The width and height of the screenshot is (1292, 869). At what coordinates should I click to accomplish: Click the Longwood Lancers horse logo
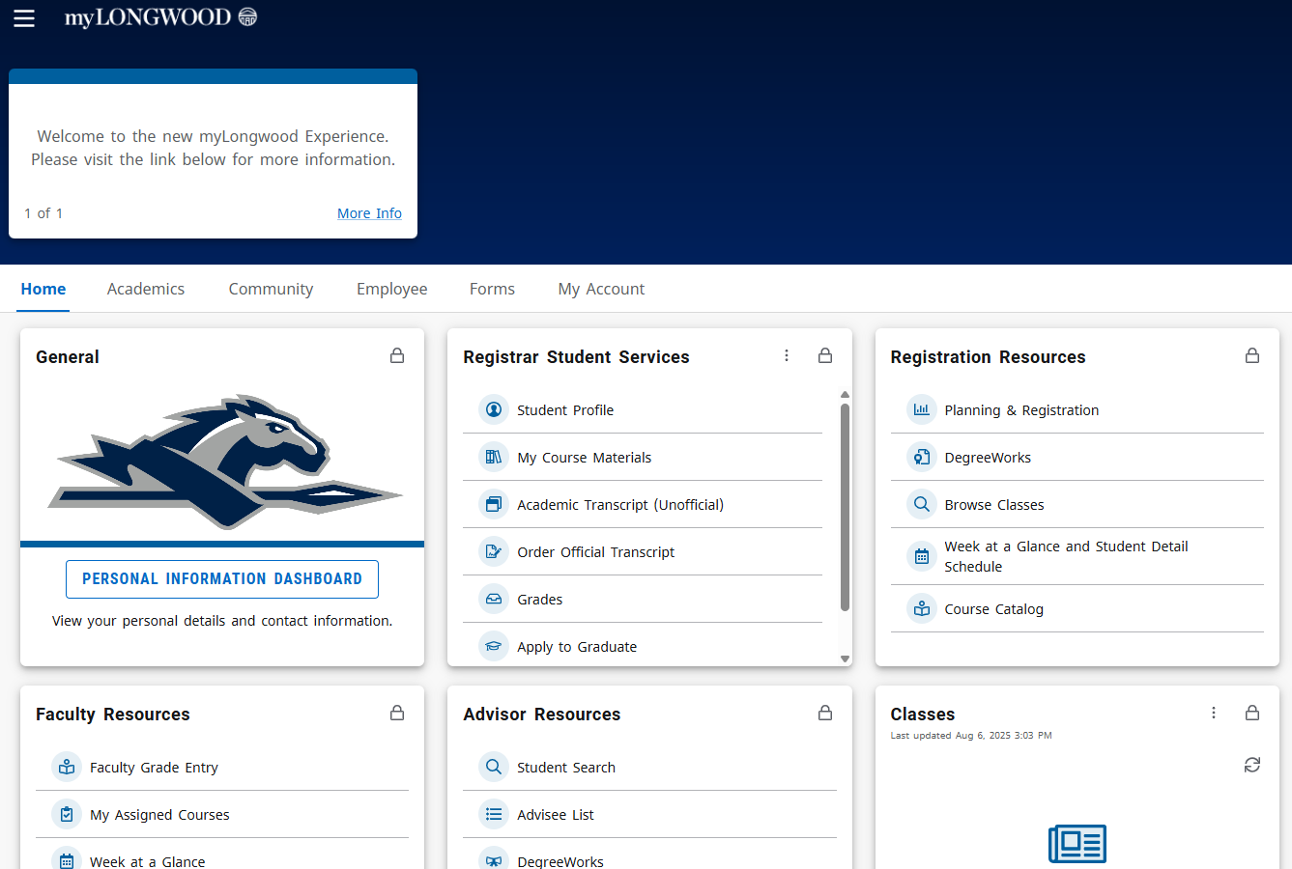point(224,462)
